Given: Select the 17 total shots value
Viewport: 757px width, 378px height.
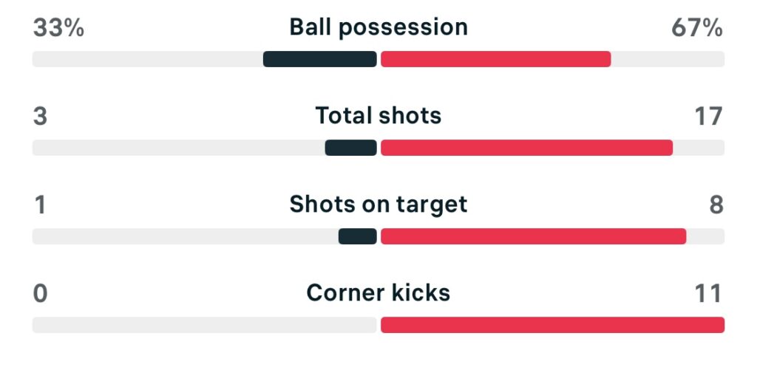Looking at the screenshot, I should tap(707, 117).
